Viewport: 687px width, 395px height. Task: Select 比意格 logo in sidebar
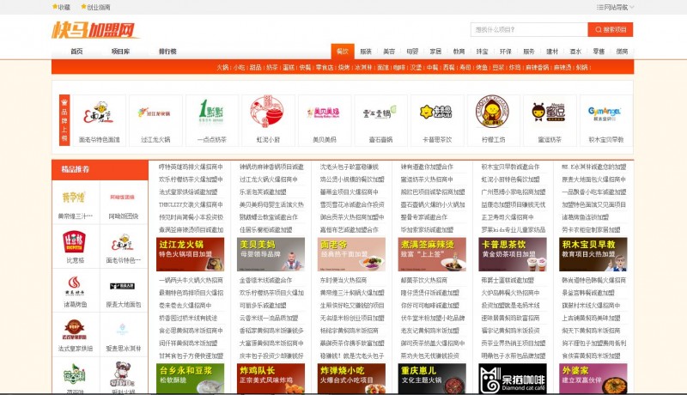tap(76, 242)
